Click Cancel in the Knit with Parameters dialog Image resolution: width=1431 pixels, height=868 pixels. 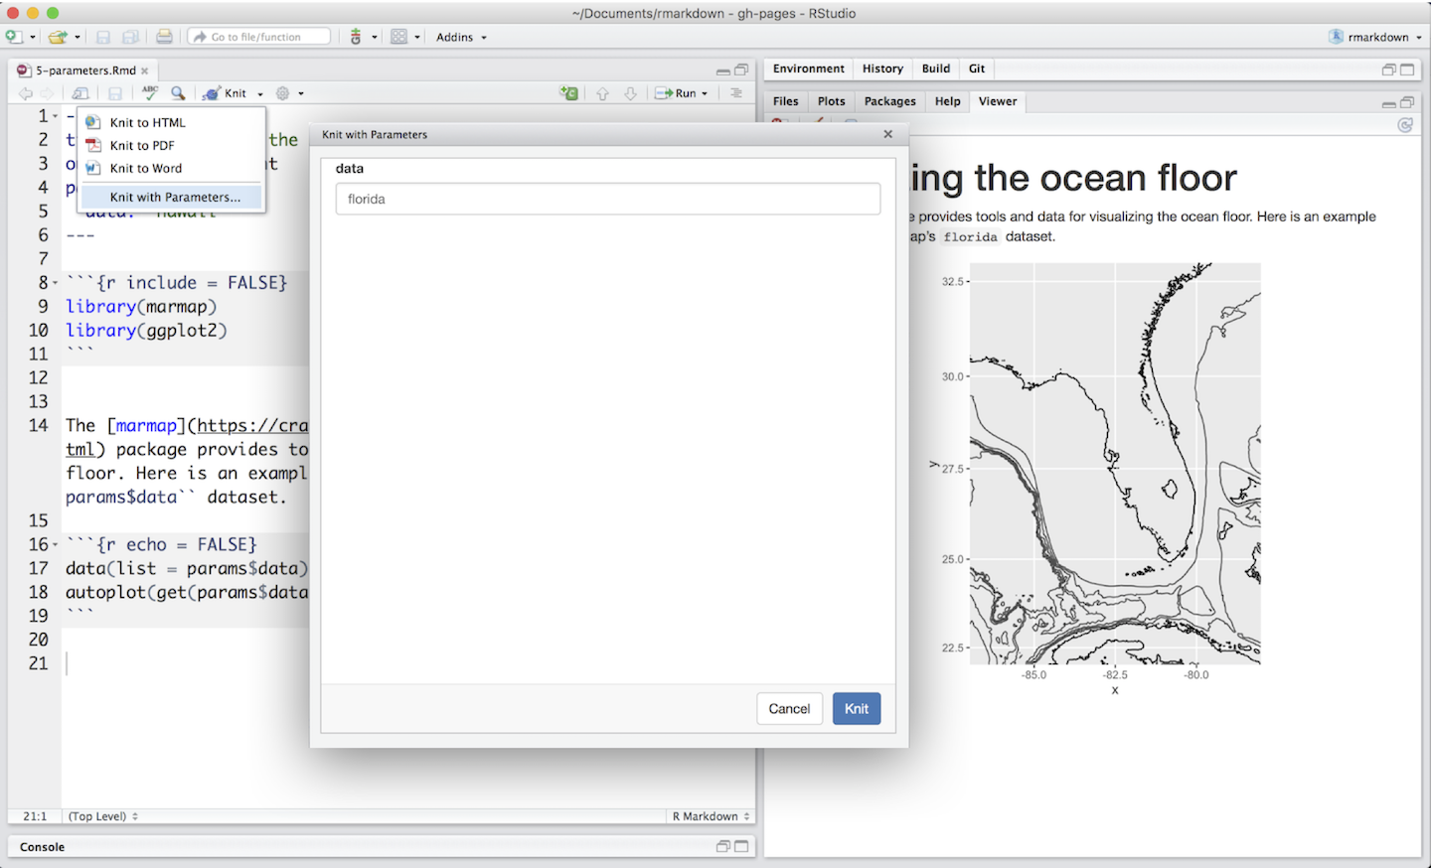pyautogui.click(x=789, y=708)
